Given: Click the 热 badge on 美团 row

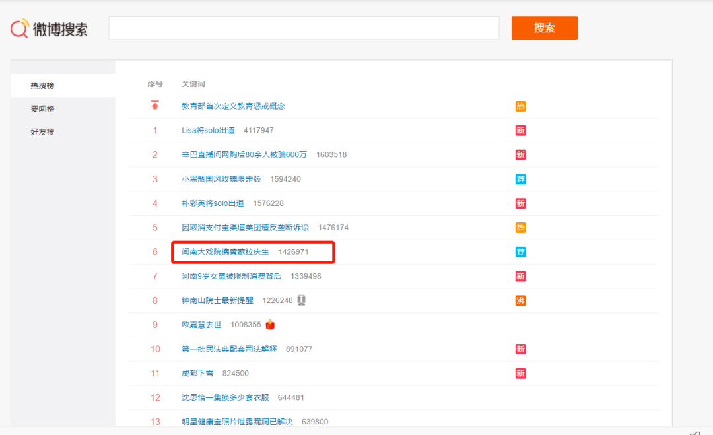Looking at the screenshot, I should click(521, 228).
